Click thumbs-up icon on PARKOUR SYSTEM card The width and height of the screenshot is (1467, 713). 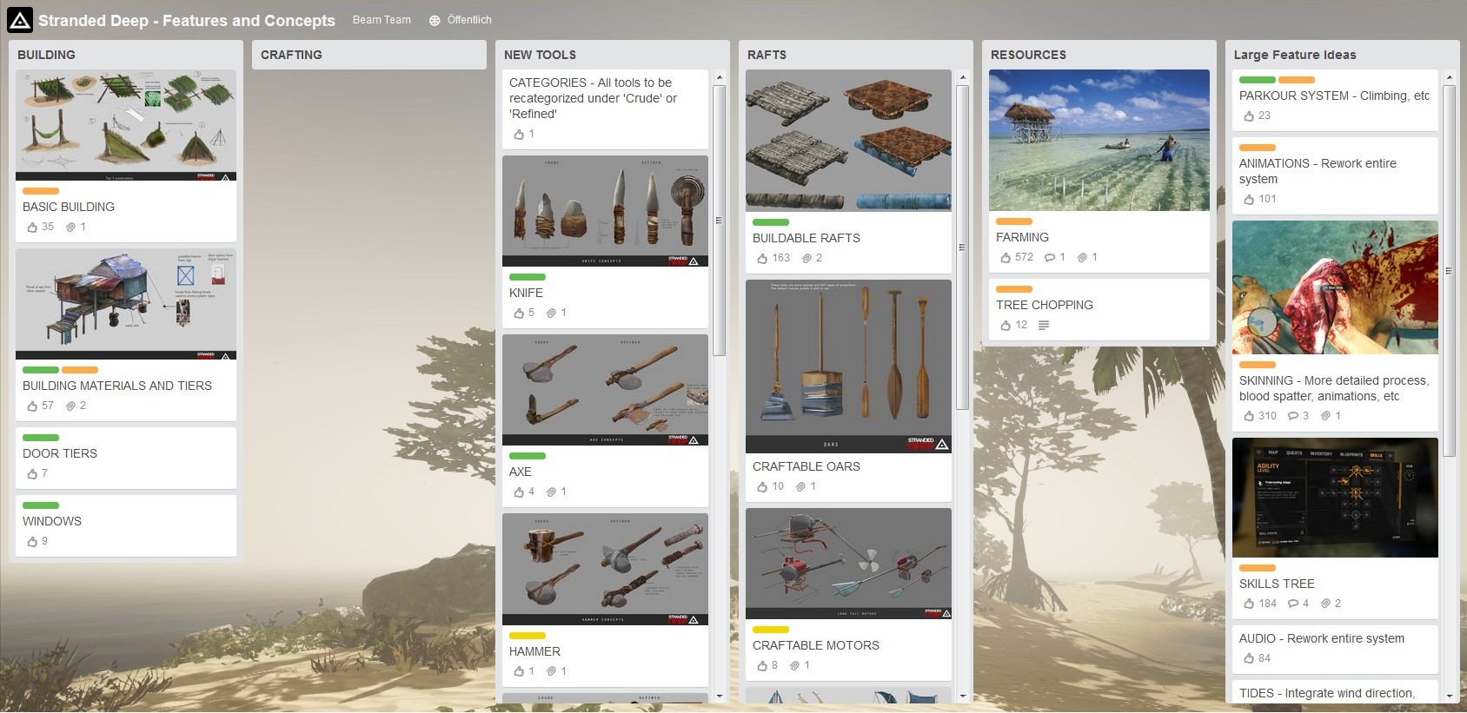1249,116
